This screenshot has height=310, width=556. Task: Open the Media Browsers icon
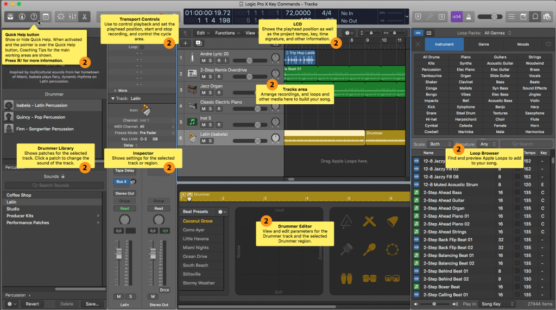[547, 17]
